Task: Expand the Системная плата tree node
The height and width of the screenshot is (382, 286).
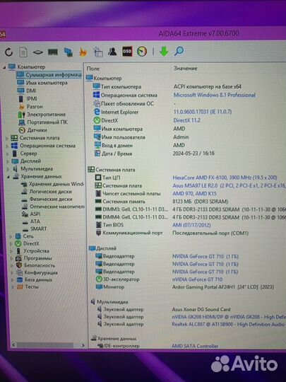Action: coord(7,138)
